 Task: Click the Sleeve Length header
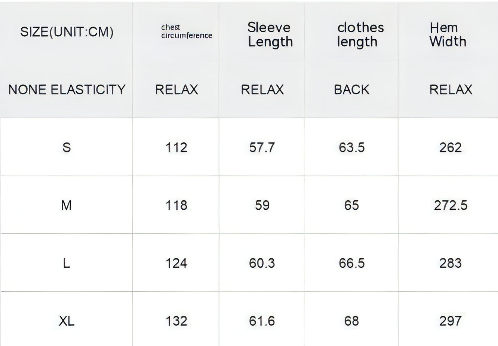tap(270, 34)
